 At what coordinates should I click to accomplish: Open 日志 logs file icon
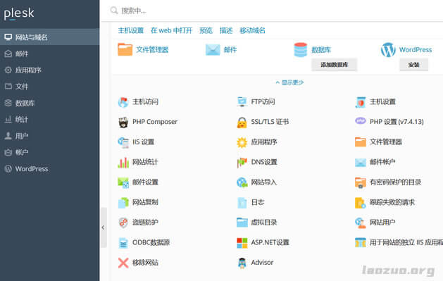click(x=242, y=203)
